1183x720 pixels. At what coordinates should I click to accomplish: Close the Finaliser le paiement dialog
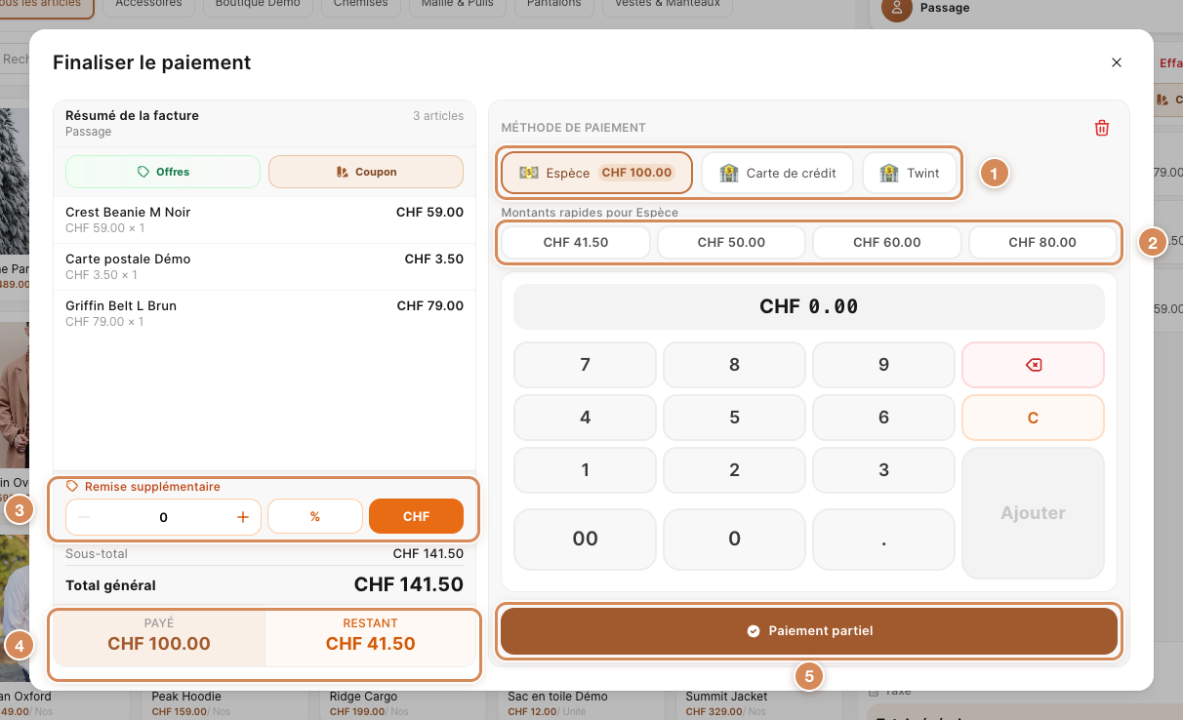click(1117, 62)
